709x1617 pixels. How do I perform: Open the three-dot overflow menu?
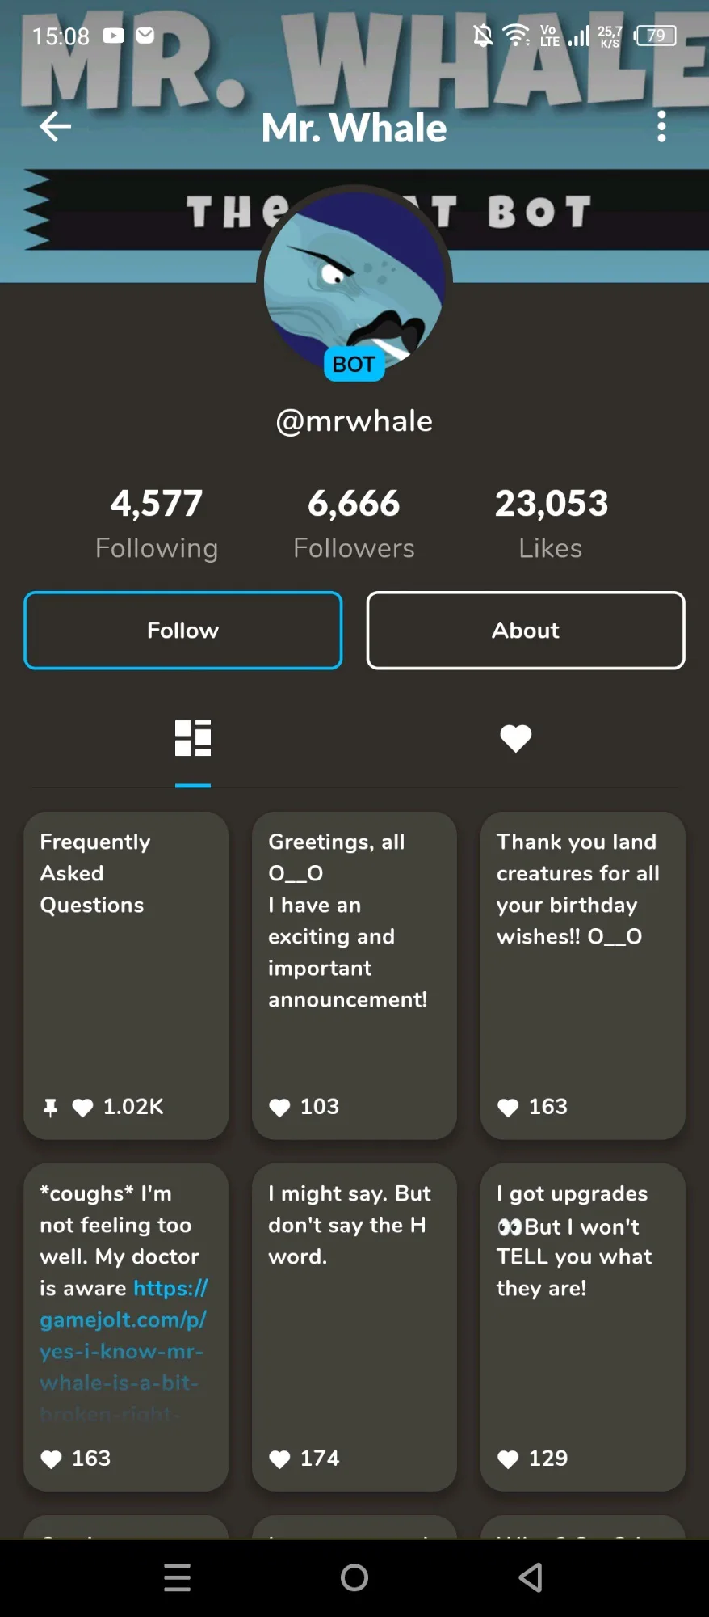coord(661,126)
